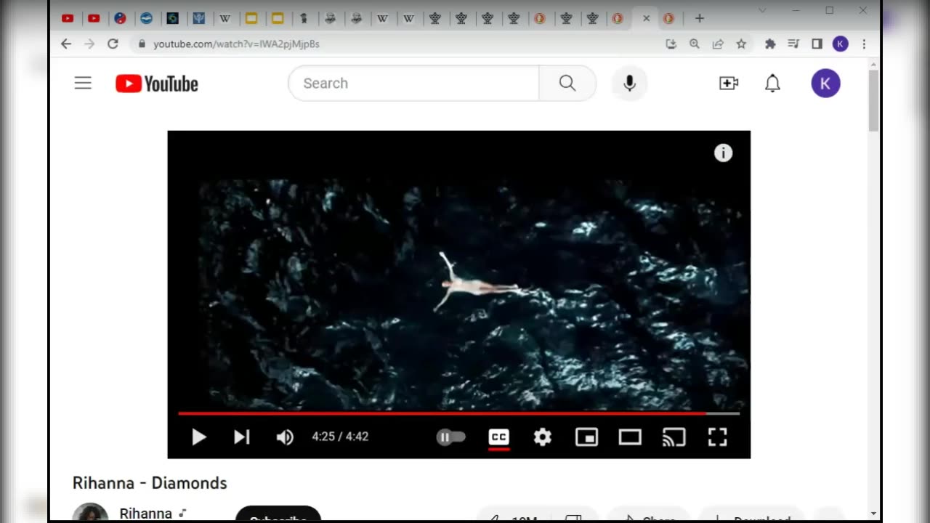Screen dimensions: 930x523
Task: Close the active YouTube tab
Action: [x=646, y=18]
